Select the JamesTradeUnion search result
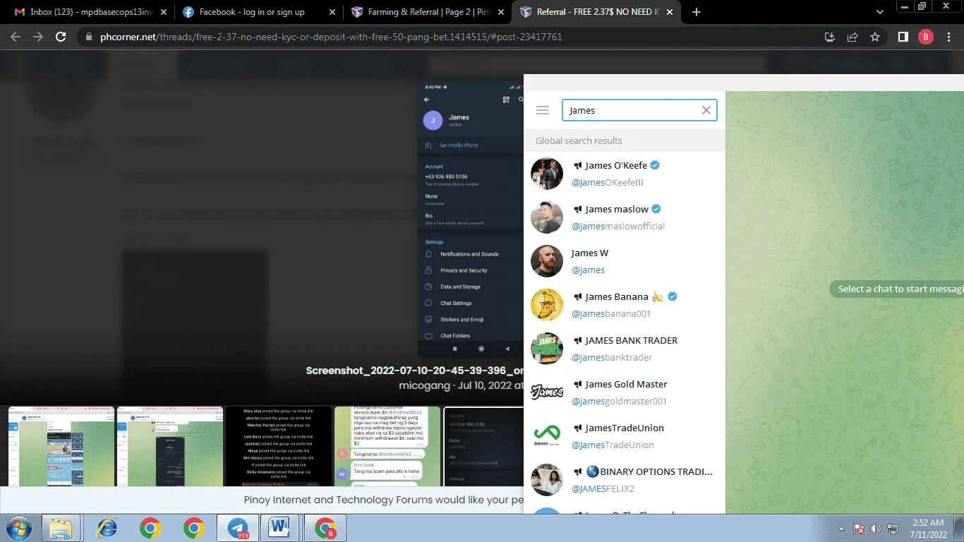The height and width of the screenshot is (542, 964). 625,436
